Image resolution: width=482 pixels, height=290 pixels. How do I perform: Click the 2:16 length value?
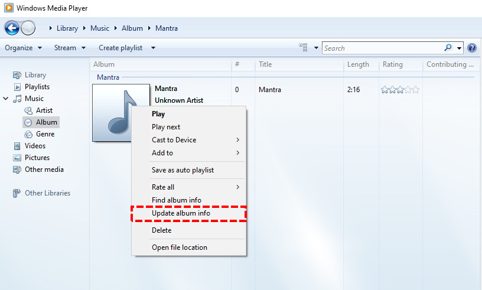pyautogui.click(x=353, y=90)
